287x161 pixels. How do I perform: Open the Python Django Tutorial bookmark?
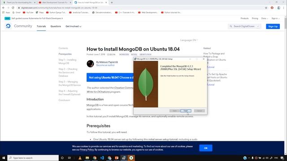[56, 13]
